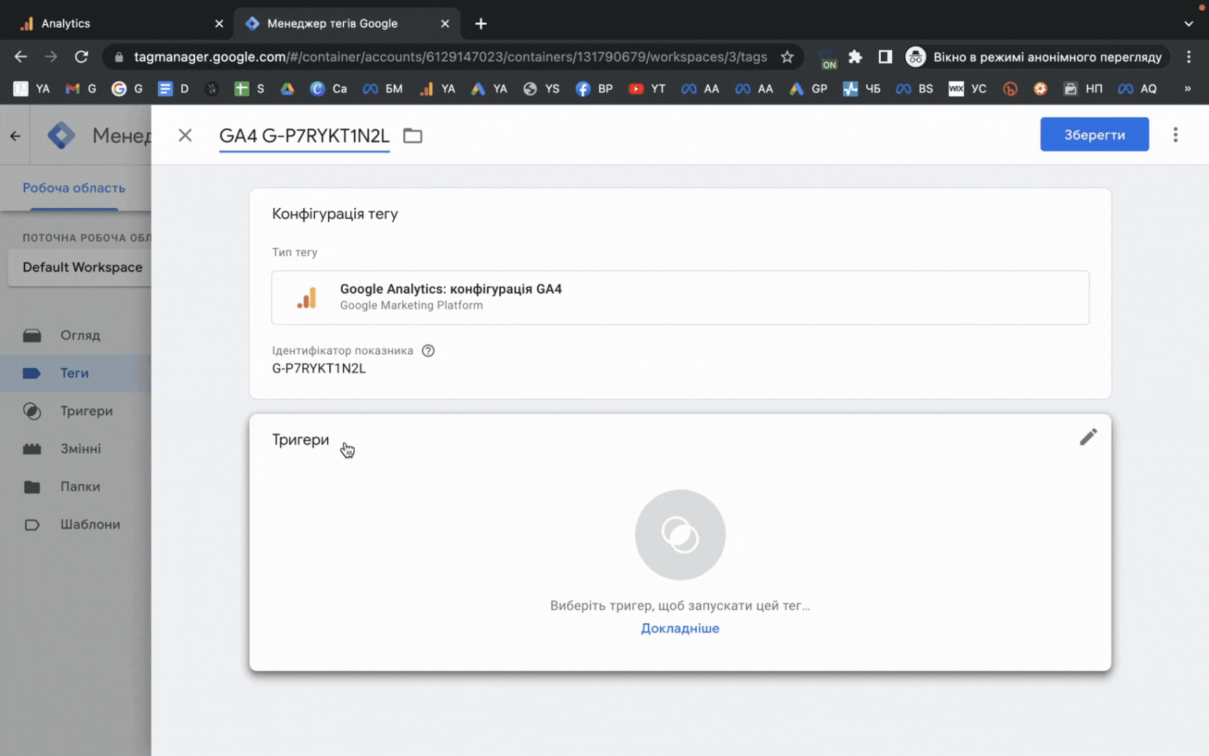Click the pencil edit icon in Тригери
This screenshot has height=756, width=1209.
coord(1088,437)
